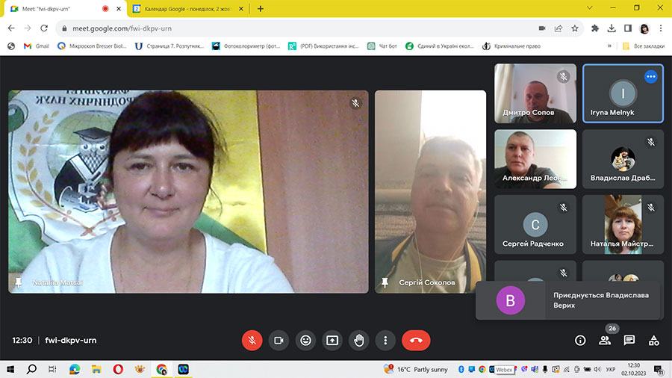The height and width of the screenshot is (378, 672).
Task: Raise hand in the meeting
Action: 359,341
